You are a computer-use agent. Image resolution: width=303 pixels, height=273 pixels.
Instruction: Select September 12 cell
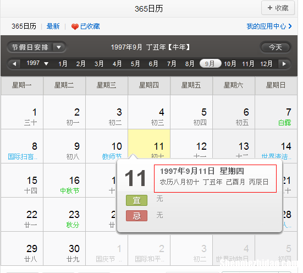[x=191, y=144]
